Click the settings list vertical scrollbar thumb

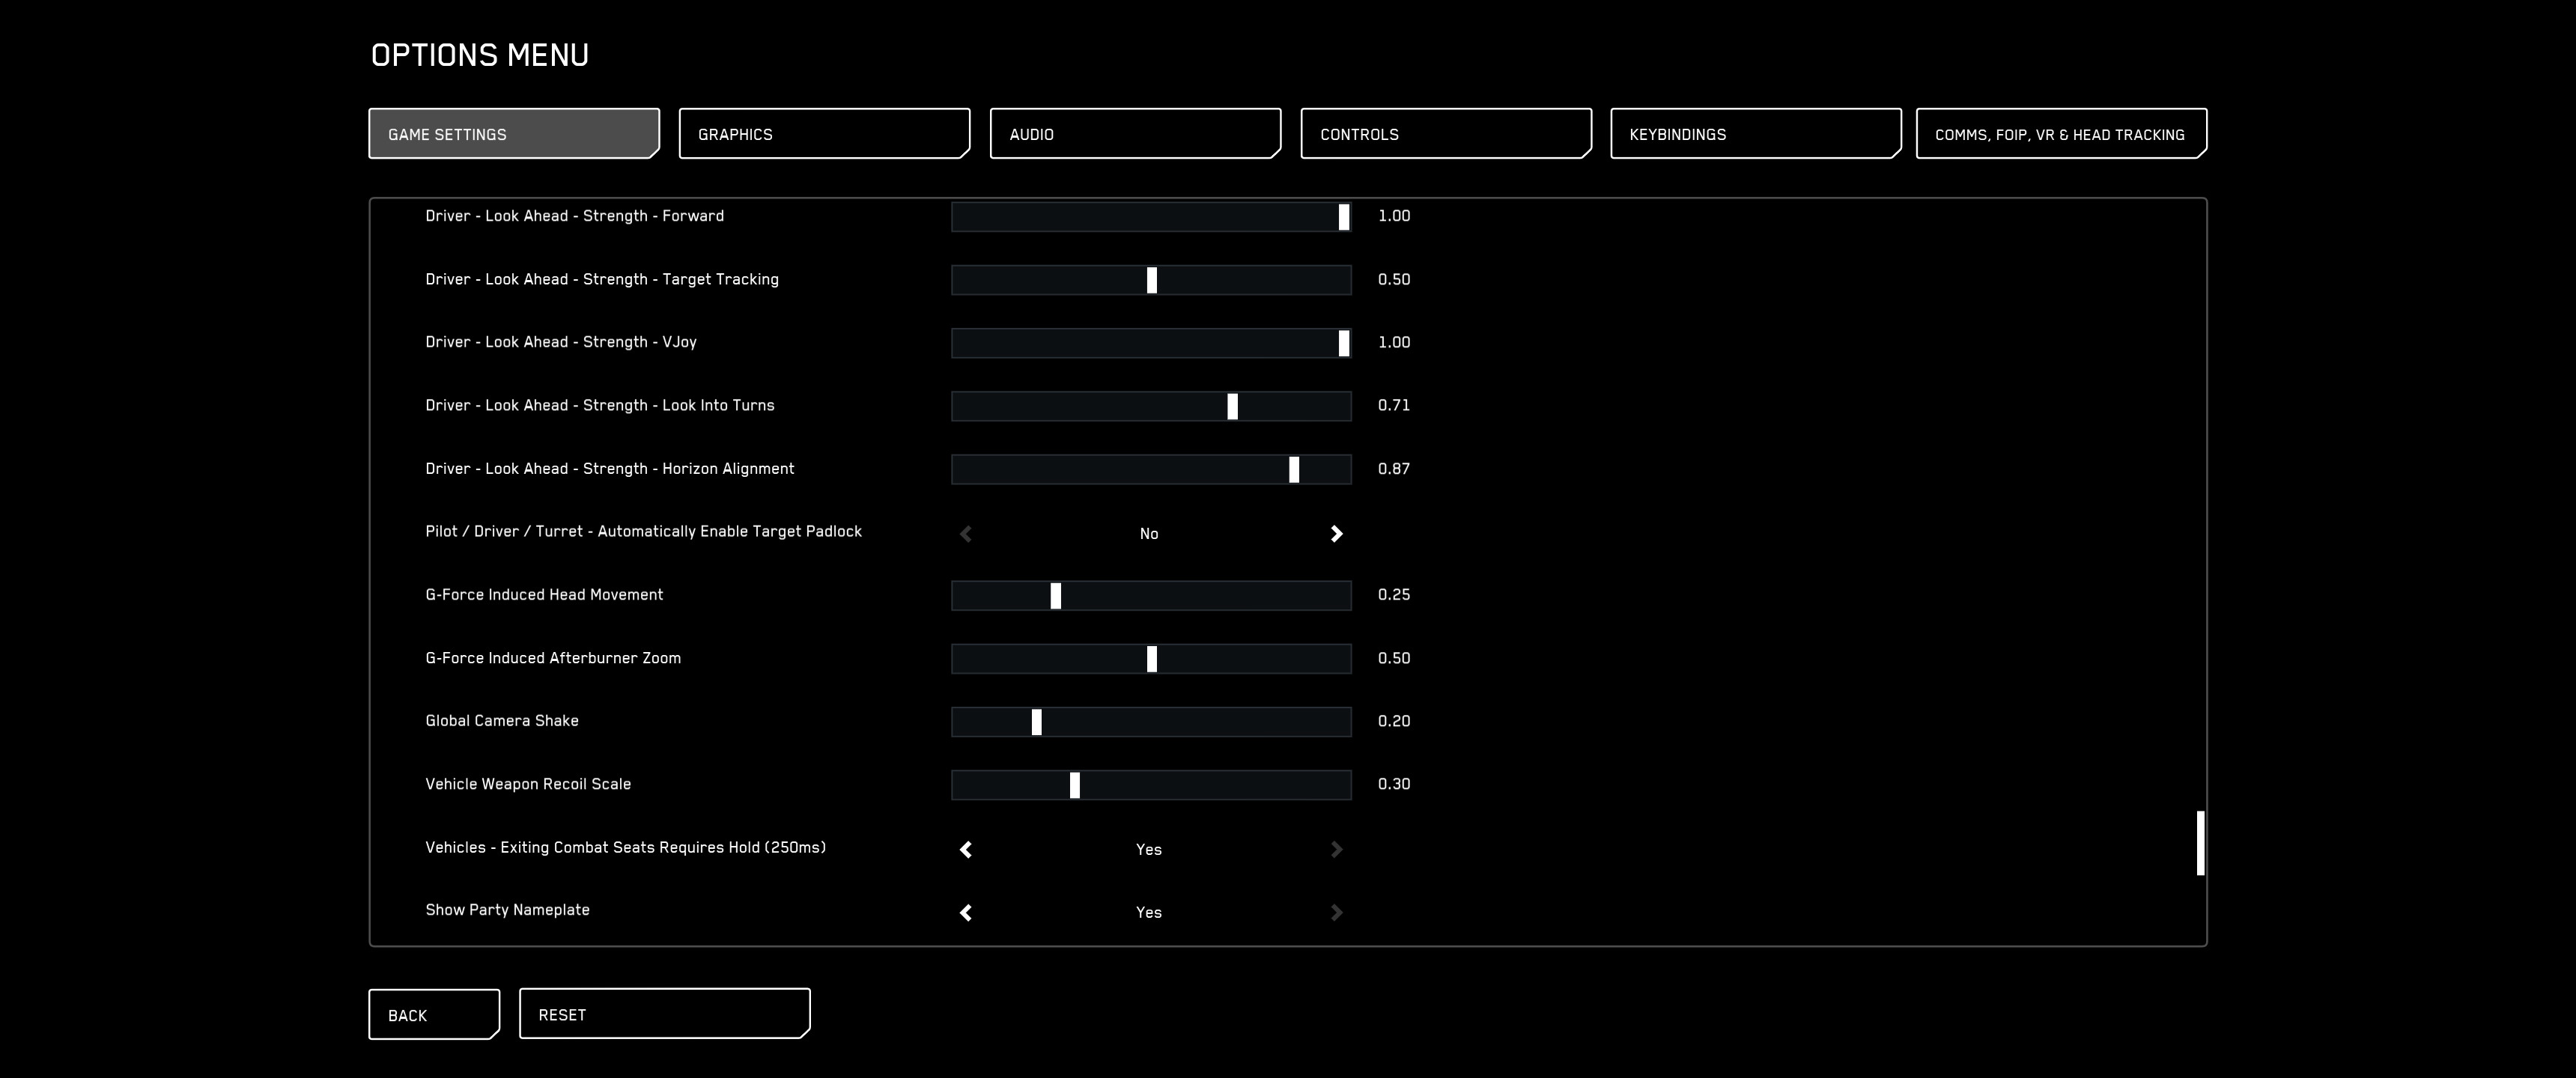pyautogui.click(x=2200, y=843)
